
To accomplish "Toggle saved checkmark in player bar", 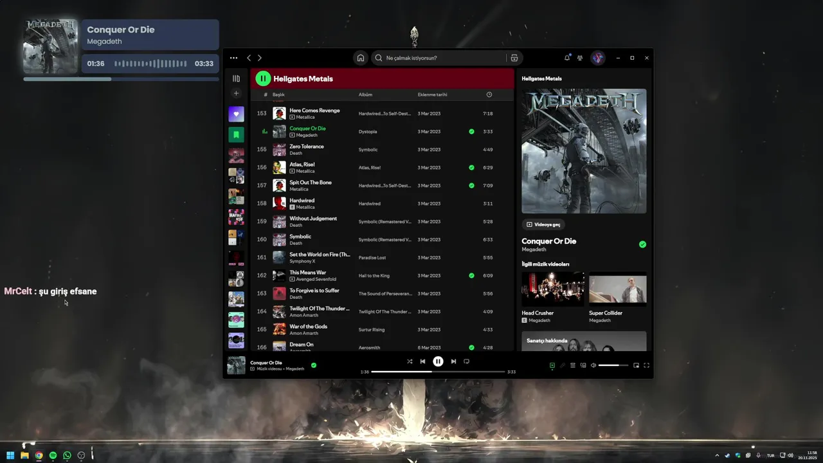I will pyautogui.click(x=314, y=365).
